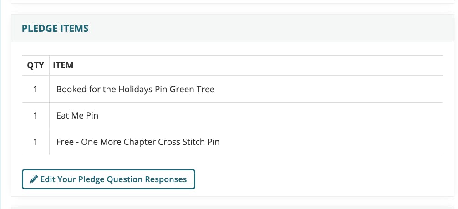Click the PLEDGE ITEMS section heading

tap(55, 29)
